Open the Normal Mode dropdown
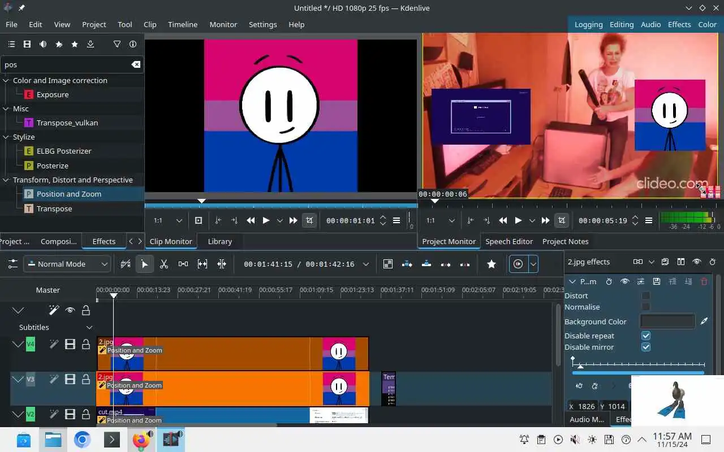The height and width of the screenshot is (452, 724). point(67,264)
